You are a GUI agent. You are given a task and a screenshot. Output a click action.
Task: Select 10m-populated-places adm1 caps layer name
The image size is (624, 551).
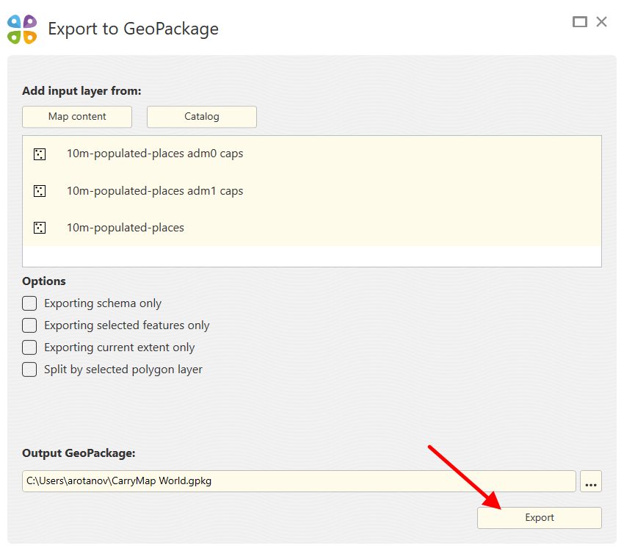[x=155, y=191]
